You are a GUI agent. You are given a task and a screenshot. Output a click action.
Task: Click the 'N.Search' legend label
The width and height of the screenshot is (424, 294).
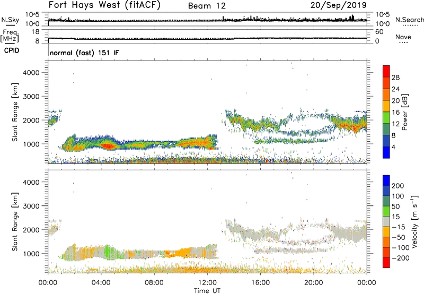coord(410,20)
